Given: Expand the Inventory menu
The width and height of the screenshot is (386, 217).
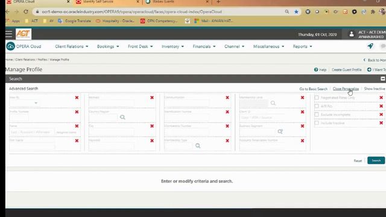Looking at the screenshot, I should coord(172,46).
